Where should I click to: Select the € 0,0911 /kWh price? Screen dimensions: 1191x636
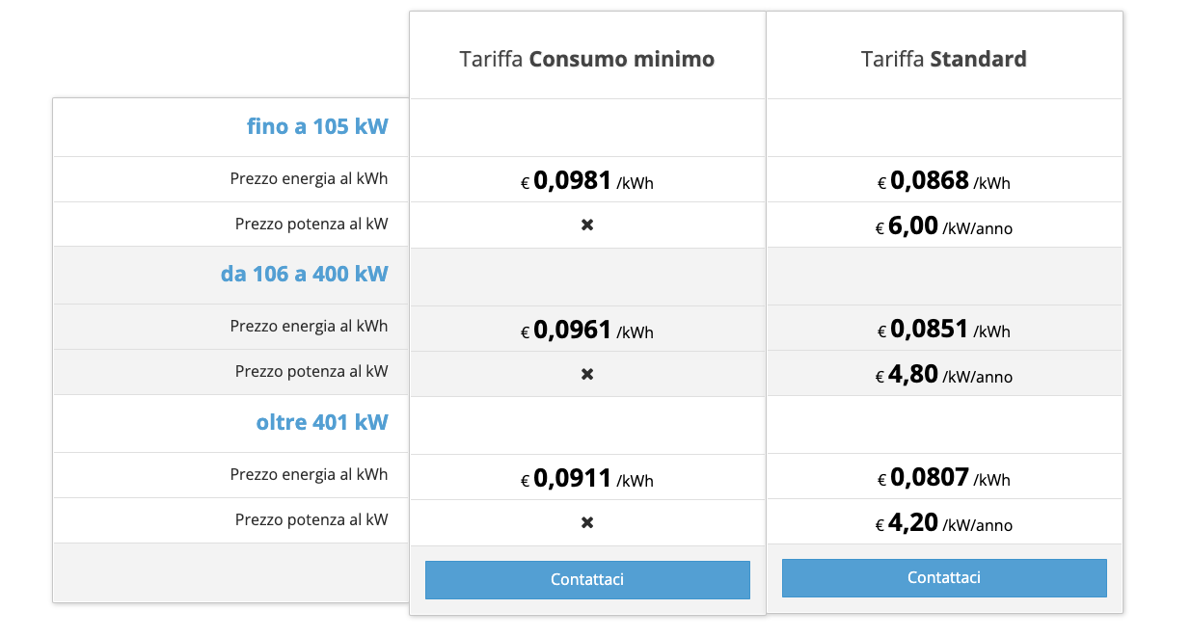(587, 479)
